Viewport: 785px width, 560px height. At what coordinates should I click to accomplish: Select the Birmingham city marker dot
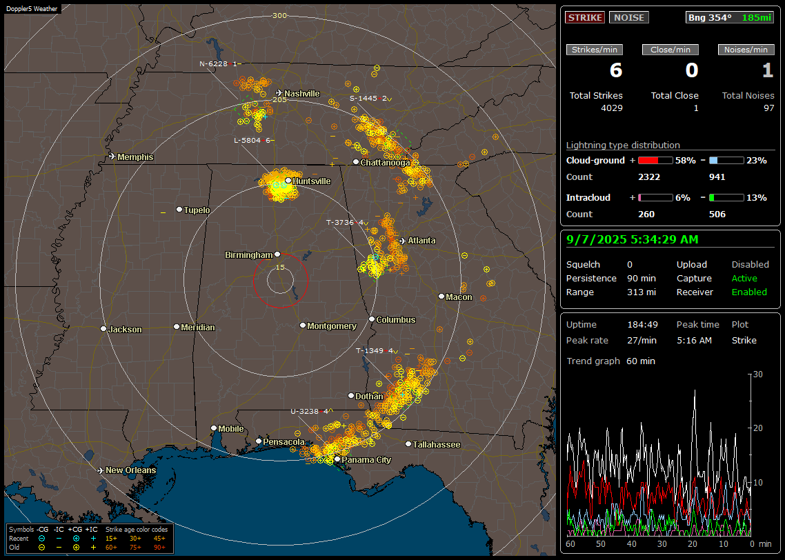[x=277, y=254]
